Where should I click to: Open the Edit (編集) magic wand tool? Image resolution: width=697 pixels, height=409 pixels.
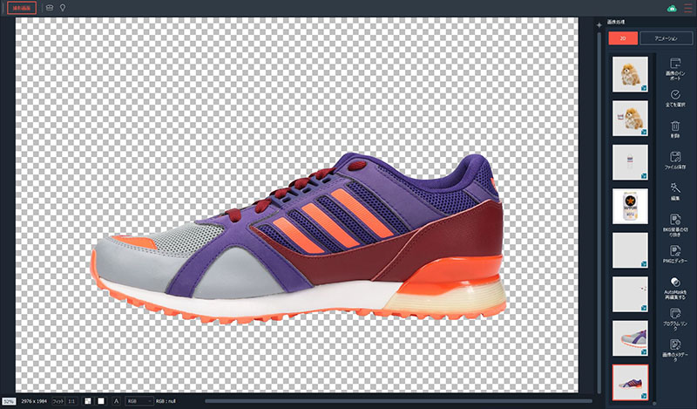pyautogui.click(x=675, y=187)
